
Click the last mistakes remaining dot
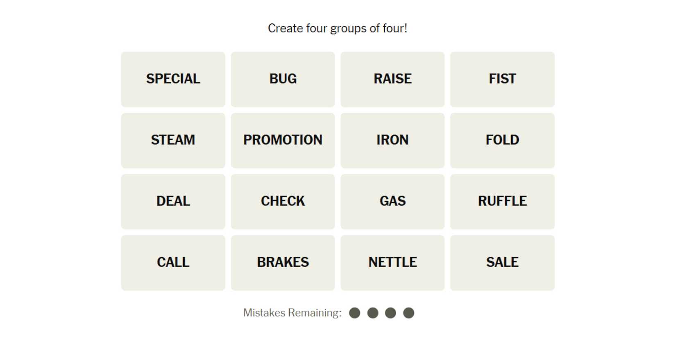click(408, 313)
